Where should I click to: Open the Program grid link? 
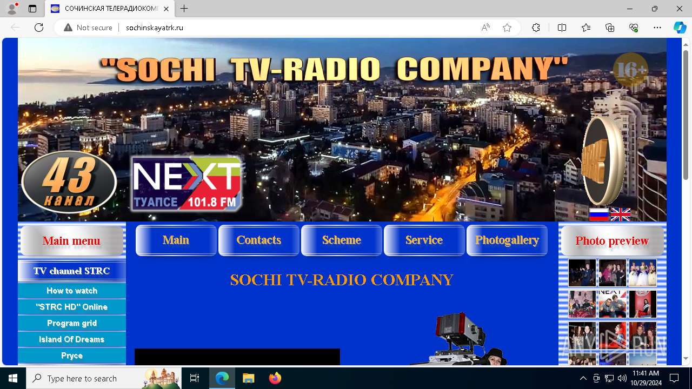[x=71, y=323]
